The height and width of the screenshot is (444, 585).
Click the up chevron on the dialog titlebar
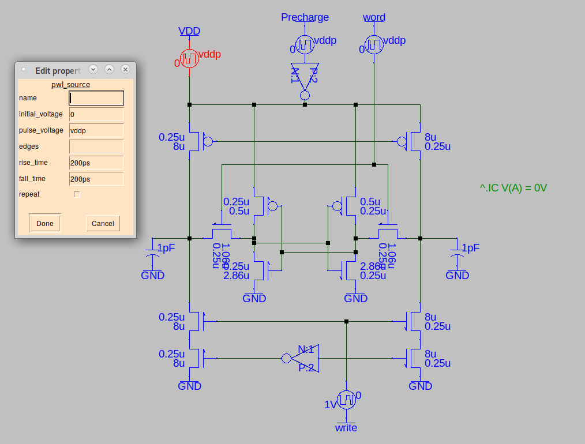[109, 69]
